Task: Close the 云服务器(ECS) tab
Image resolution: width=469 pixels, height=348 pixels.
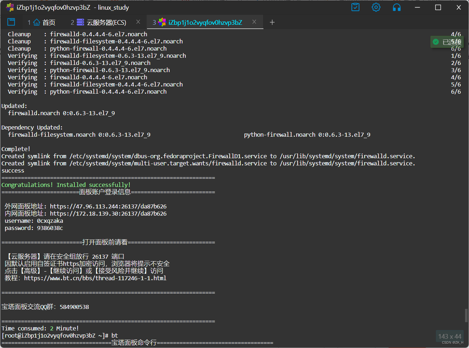Action: pyautogui.click(x=138, y=22)
